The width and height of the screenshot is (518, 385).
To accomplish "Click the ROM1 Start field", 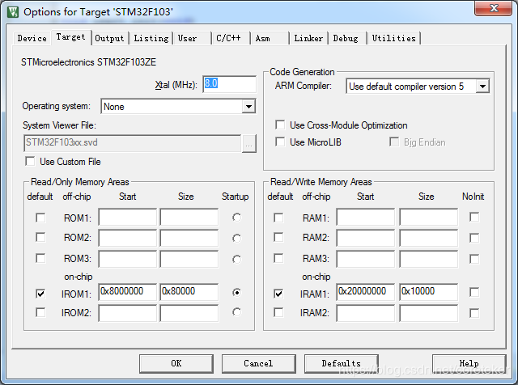I will [128, 217].
